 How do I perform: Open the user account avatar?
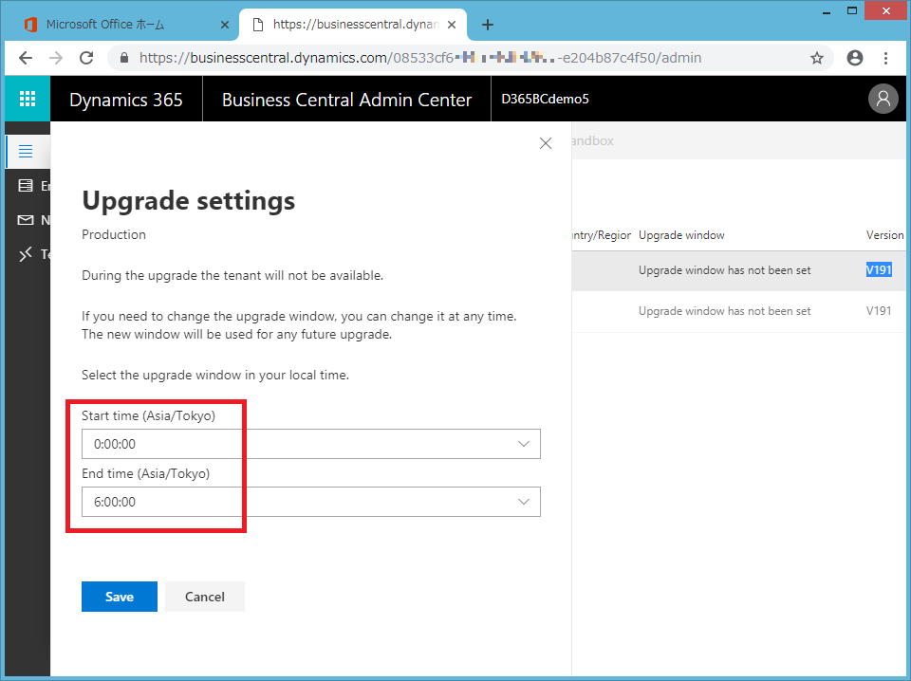pos(883,99)
